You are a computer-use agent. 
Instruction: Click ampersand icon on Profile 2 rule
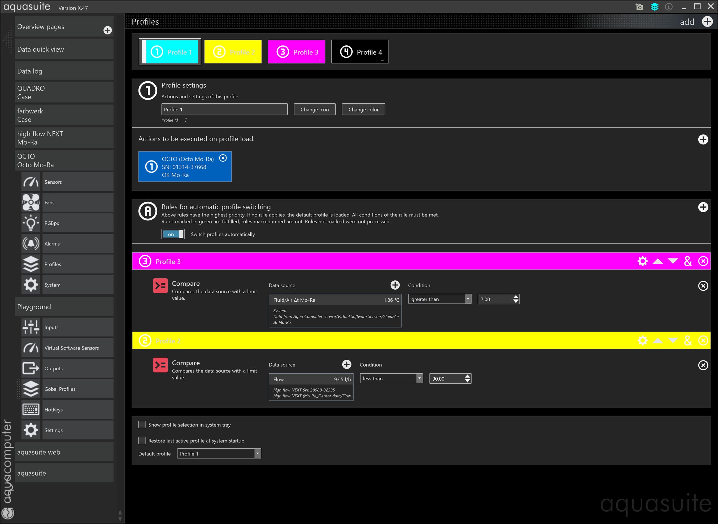pyautogui.click(x=688, y=340)
